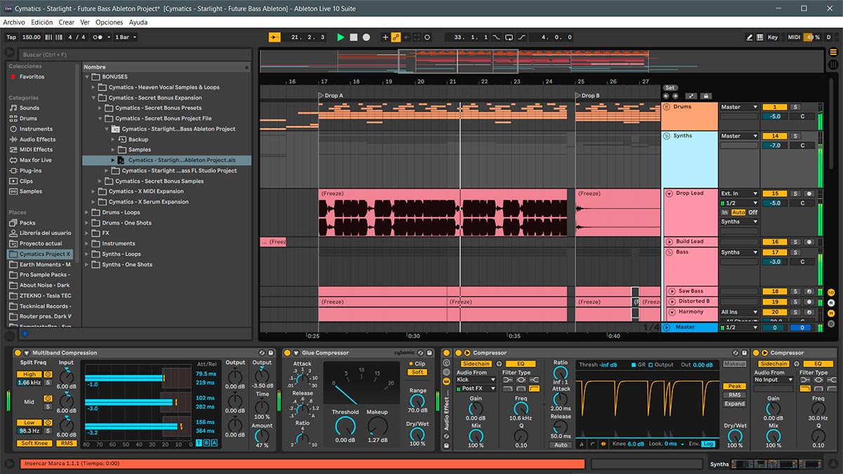Screen dimensions: 843x474
Task: Open Drop Lead Ext. In input dropdown
Action: pos(739,194)
